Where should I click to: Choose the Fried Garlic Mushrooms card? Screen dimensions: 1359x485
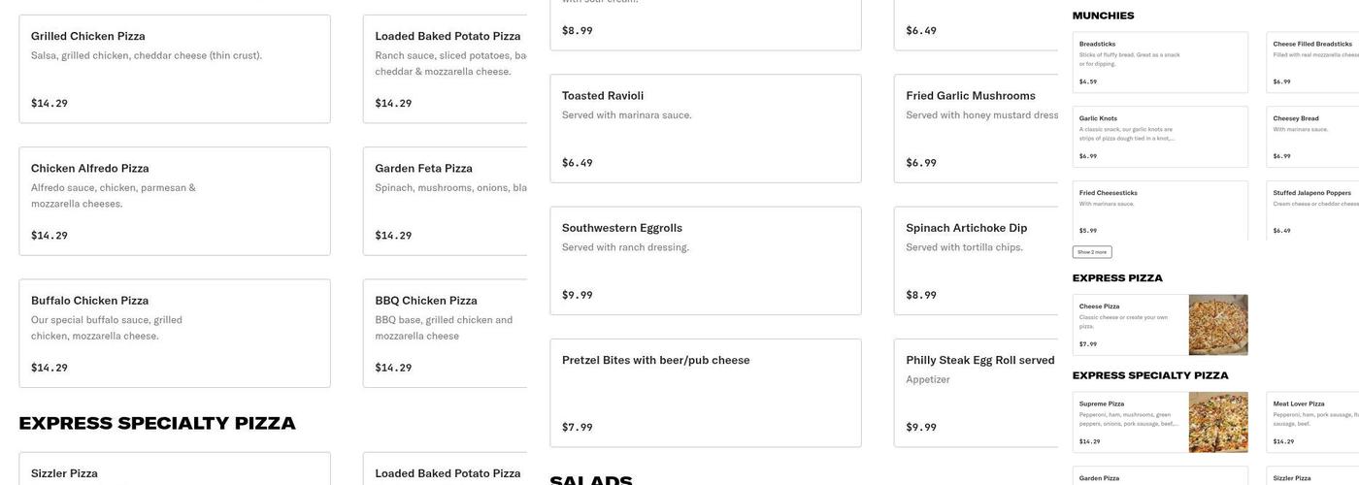coord(976,128)
